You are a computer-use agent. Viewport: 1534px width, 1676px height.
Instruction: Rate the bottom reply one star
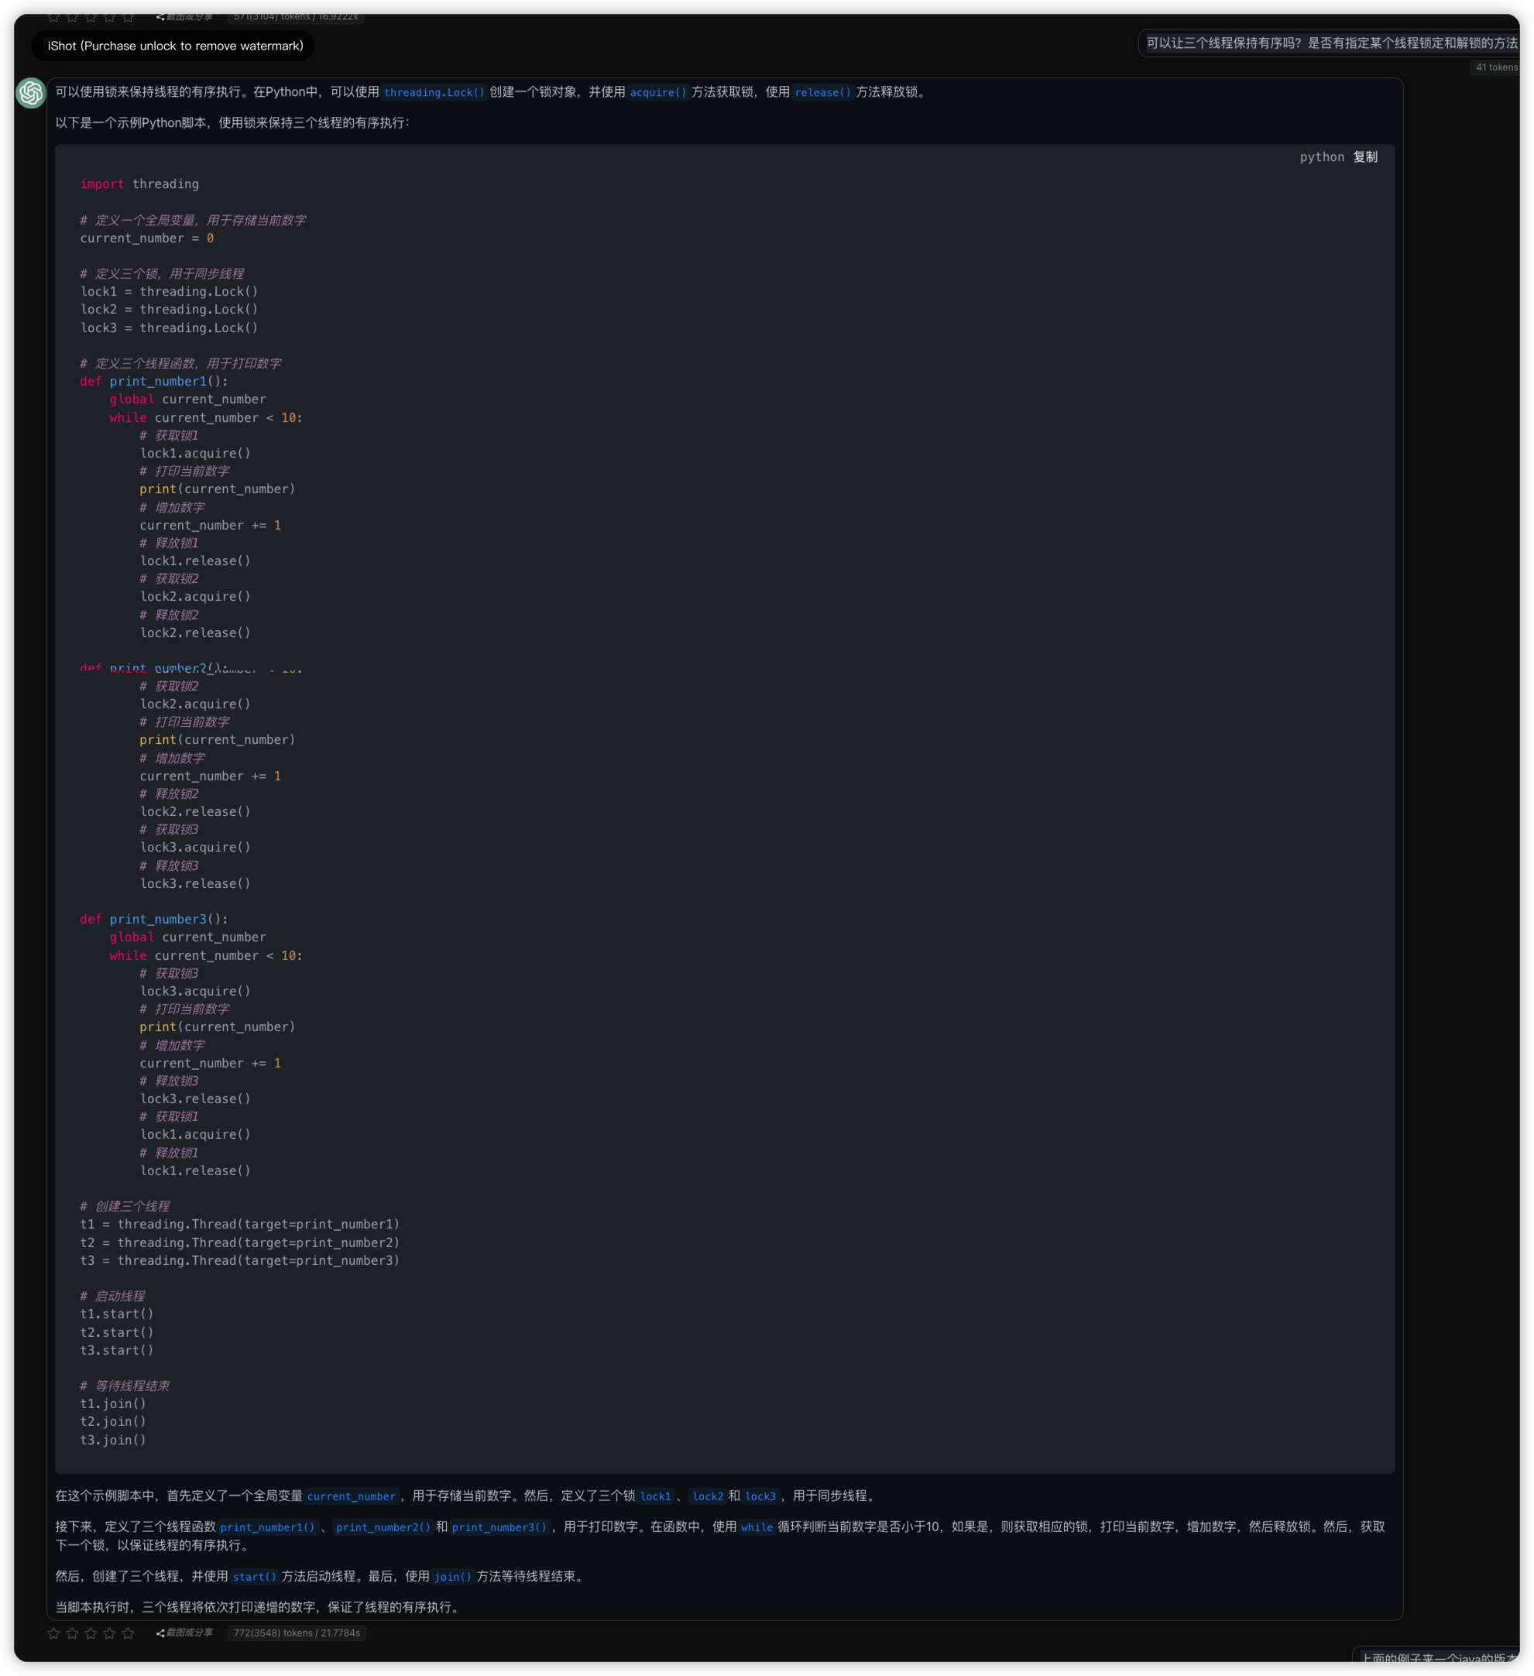[x=54, y=1633]
